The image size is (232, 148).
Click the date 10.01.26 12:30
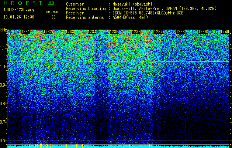coord(19,17)
